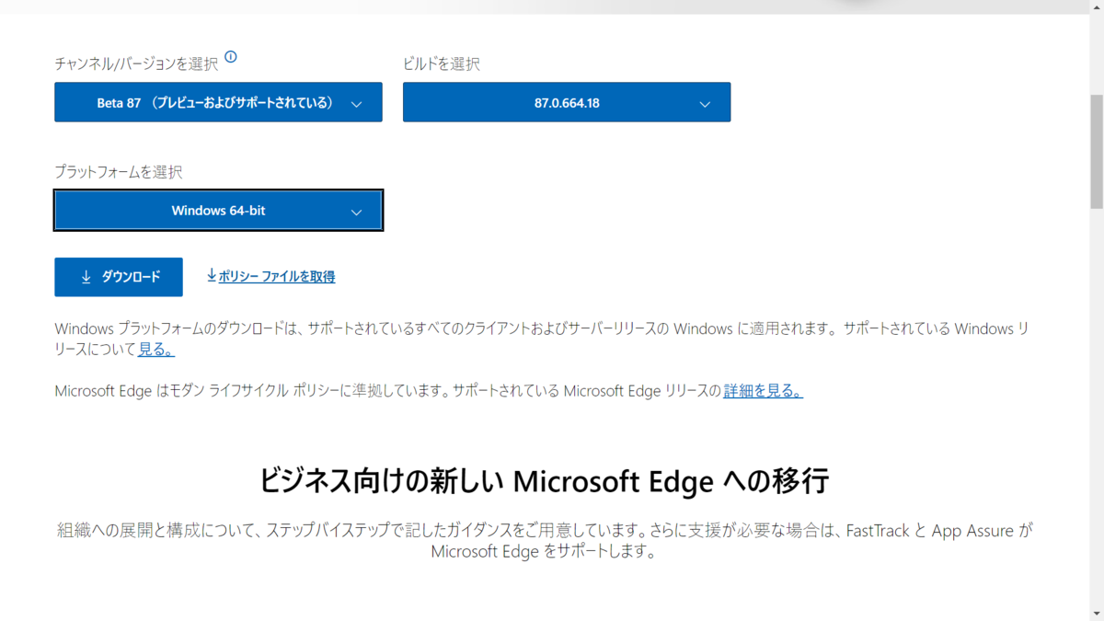
Task: Click the ビルドを選択 label
Action: pyautogui.click(x=442, y=63)
